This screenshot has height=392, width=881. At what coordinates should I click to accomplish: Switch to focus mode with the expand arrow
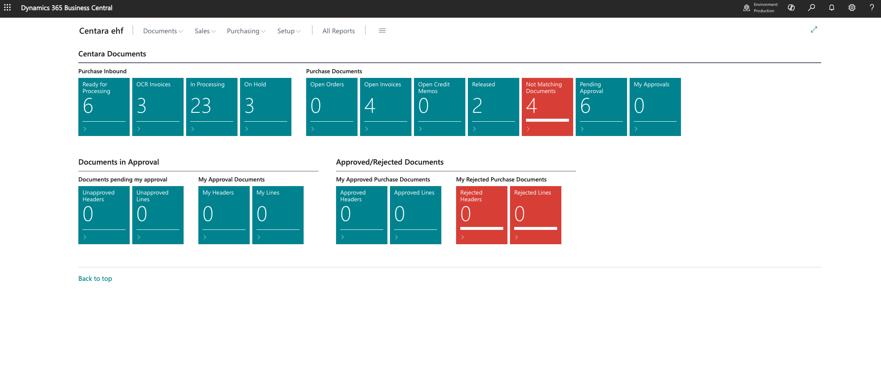814,29
